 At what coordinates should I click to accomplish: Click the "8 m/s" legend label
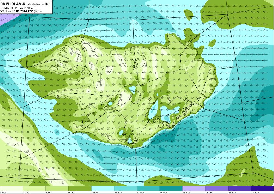coord(95,193)
